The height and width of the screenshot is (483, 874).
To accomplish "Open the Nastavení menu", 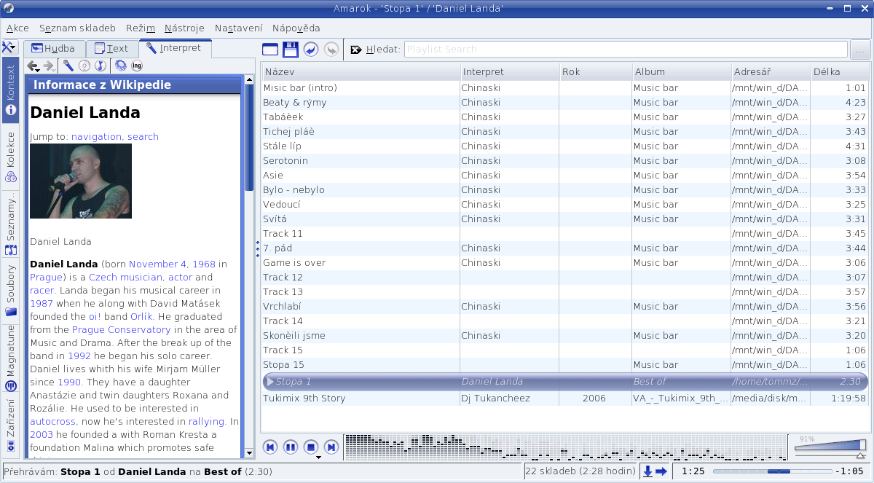I will (x=239, y=28).
